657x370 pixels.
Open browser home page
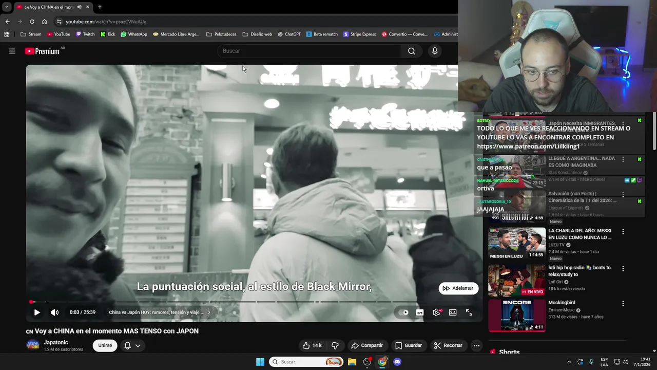pyautogui.click(x=44, y=22)
